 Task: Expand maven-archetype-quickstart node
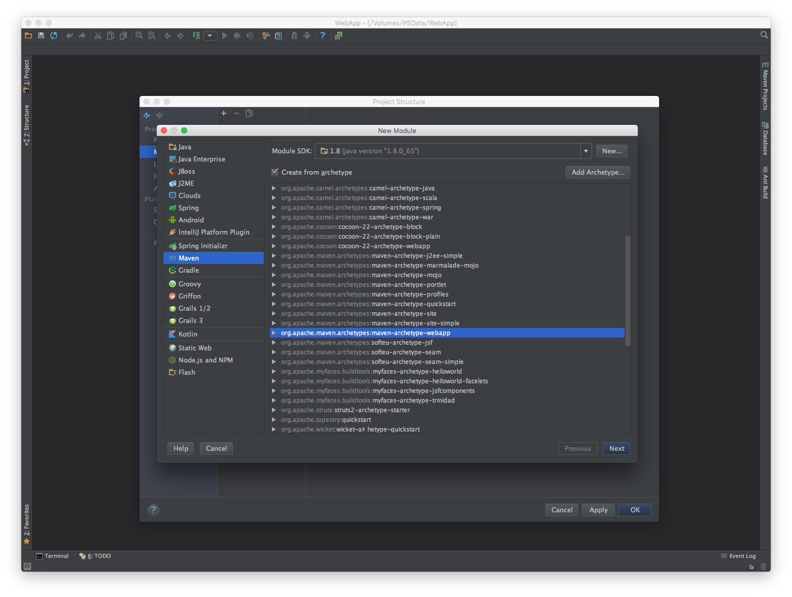274,304
